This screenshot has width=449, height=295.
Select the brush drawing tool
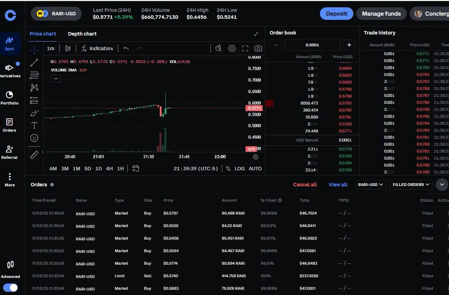(34, 113)
